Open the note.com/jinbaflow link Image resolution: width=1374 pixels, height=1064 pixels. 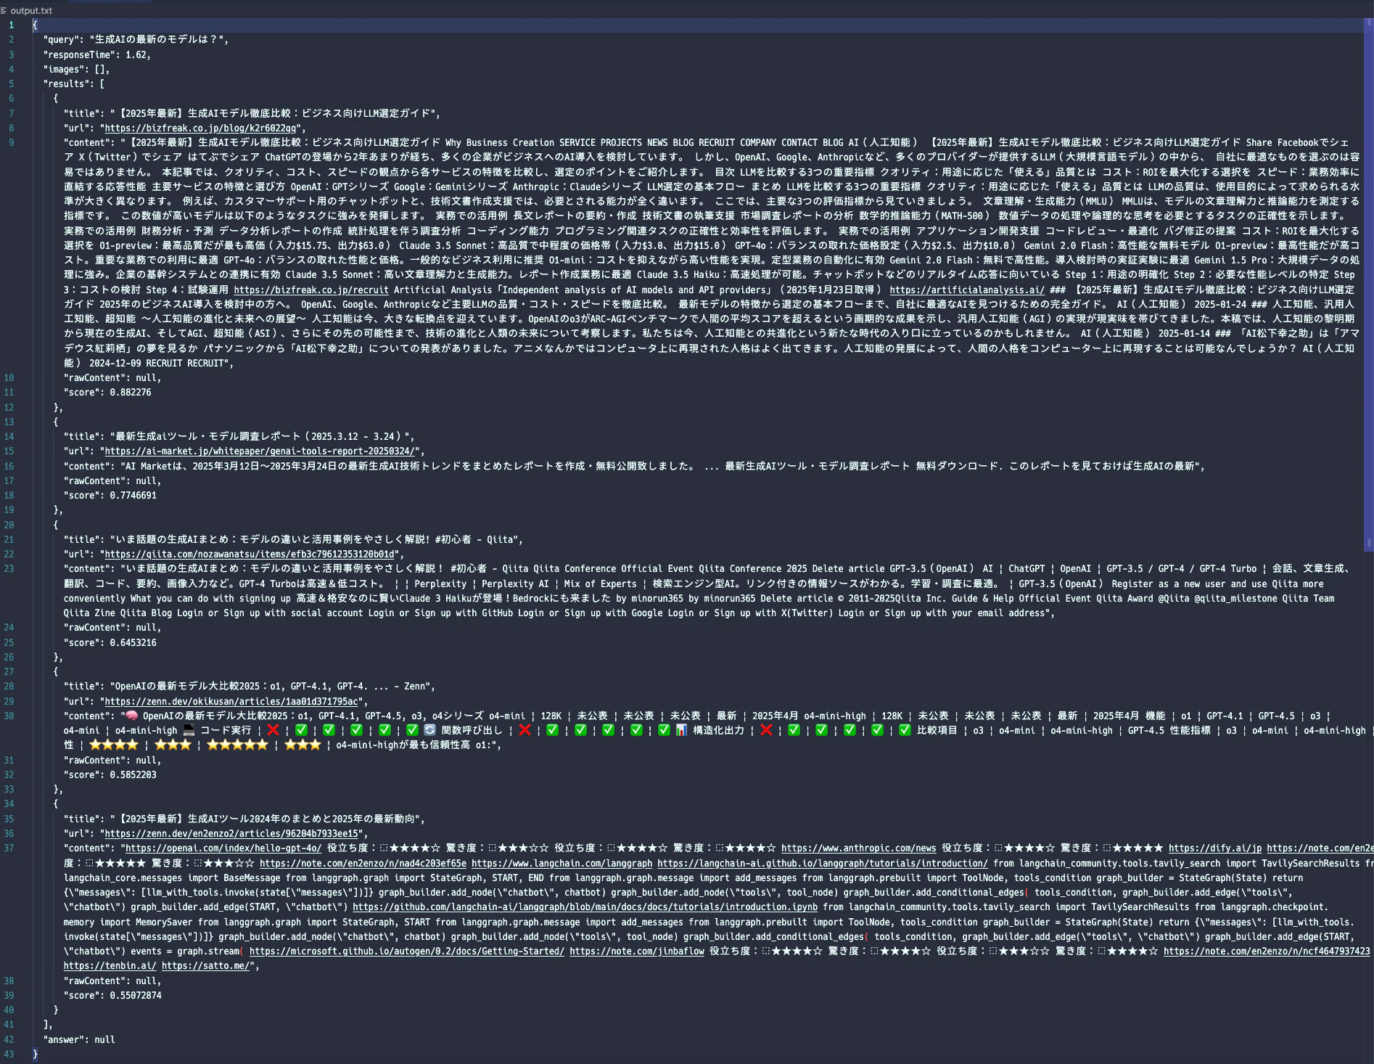click(637, 952)
